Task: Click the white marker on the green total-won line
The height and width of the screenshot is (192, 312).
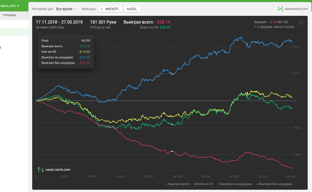Action: (x=172, y=125)
